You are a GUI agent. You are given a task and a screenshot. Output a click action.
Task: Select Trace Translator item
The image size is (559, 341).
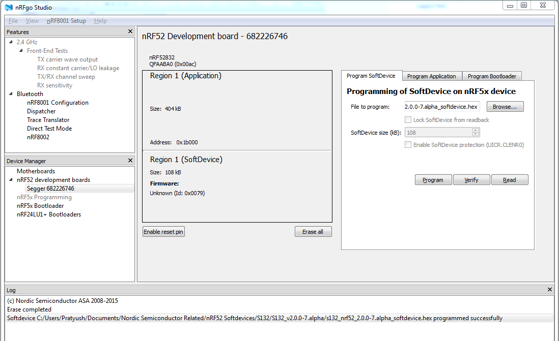pos(48,120)
